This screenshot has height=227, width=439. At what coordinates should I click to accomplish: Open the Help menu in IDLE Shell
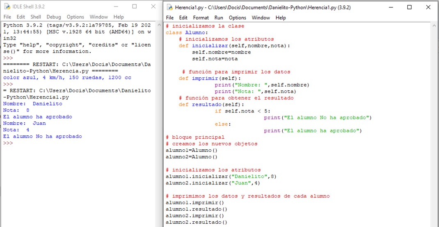point(119,17)
